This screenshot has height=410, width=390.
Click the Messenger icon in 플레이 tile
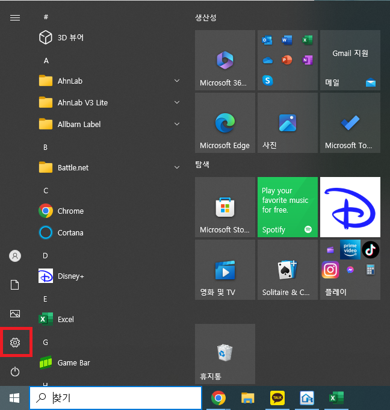(x=350, y=270)
